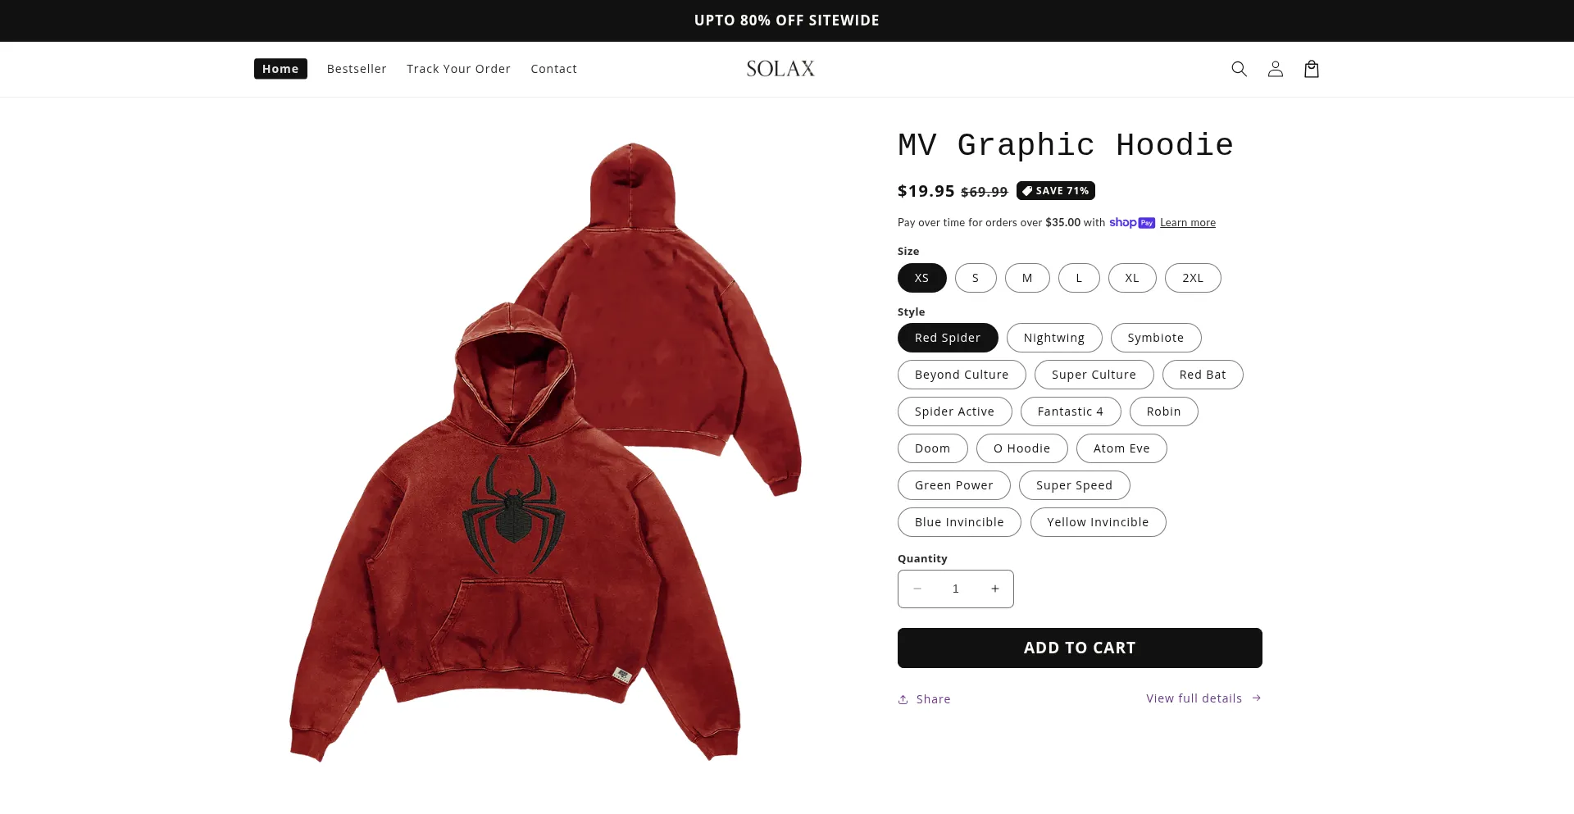
Task: Click the Learn more link
Action: pos(1187,223)
